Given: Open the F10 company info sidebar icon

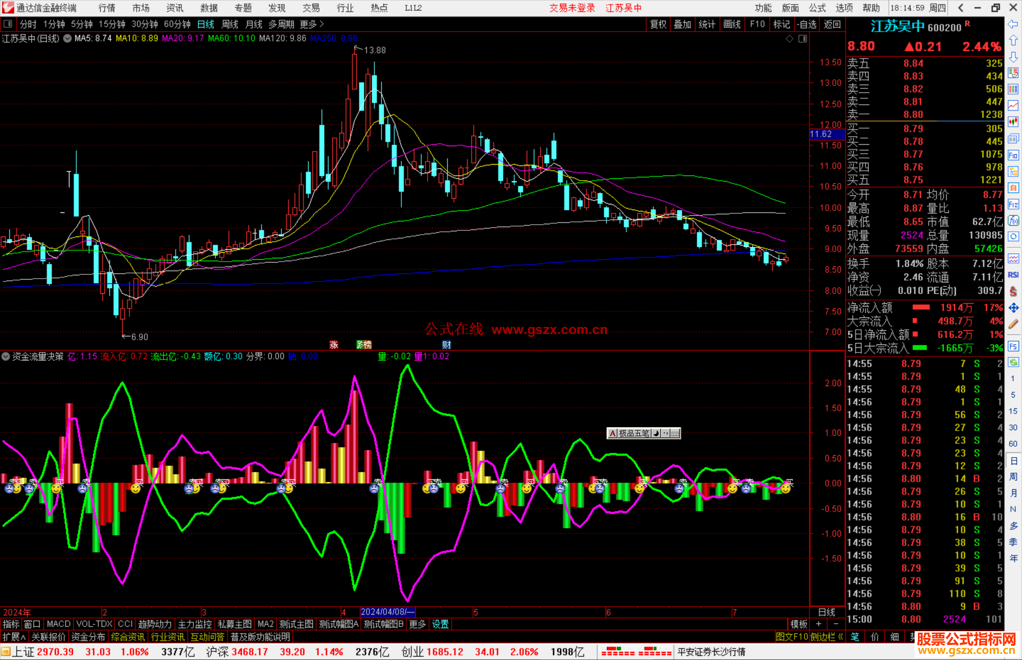Looking at the screenshot, I should click(1013, 155).
